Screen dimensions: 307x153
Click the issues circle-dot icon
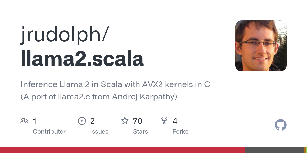coord(82,121)
